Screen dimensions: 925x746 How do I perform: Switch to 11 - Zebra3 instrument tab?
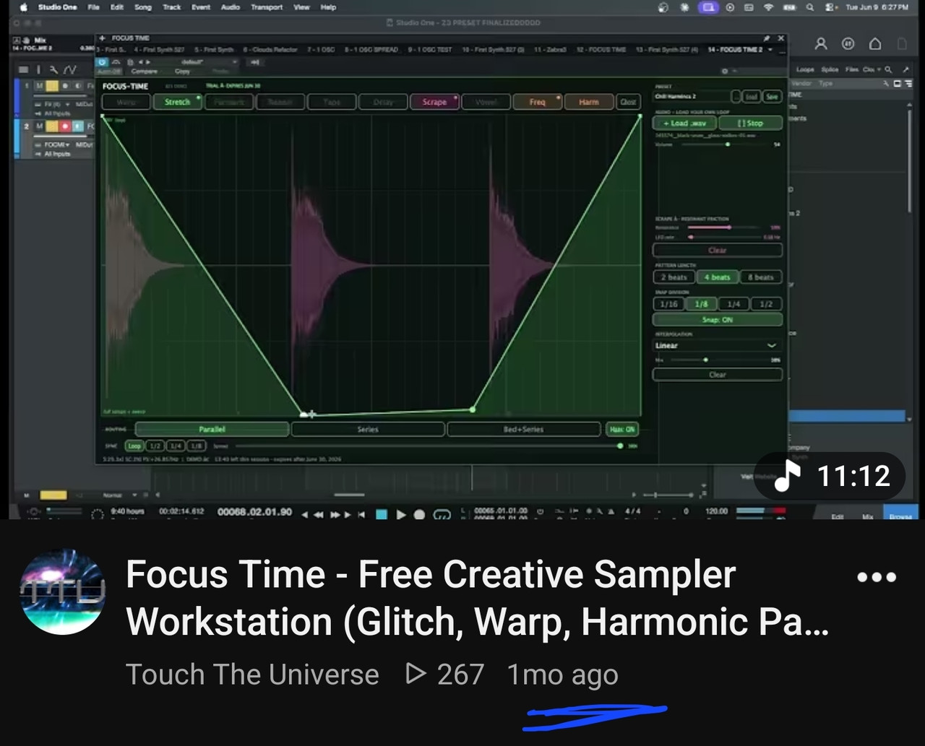550,50
